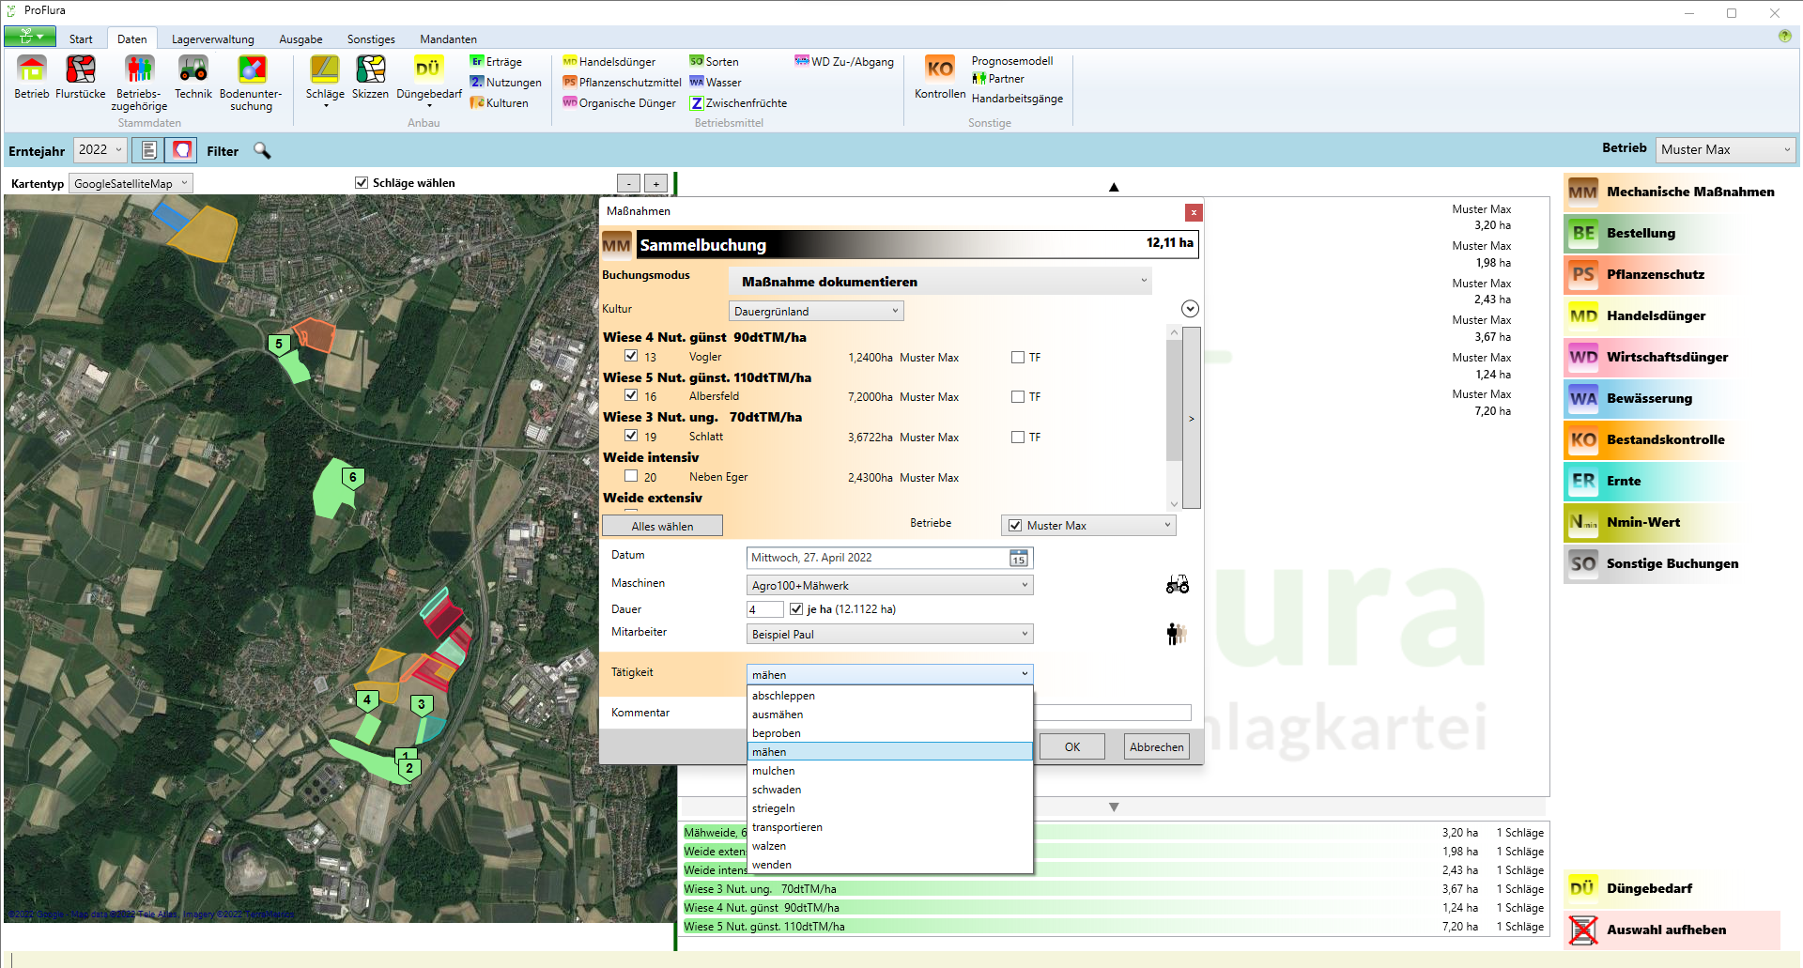Click the filter magnifying glass icon
The width and height of the screenshot is (1803, 968).
[x=262, y=150]
